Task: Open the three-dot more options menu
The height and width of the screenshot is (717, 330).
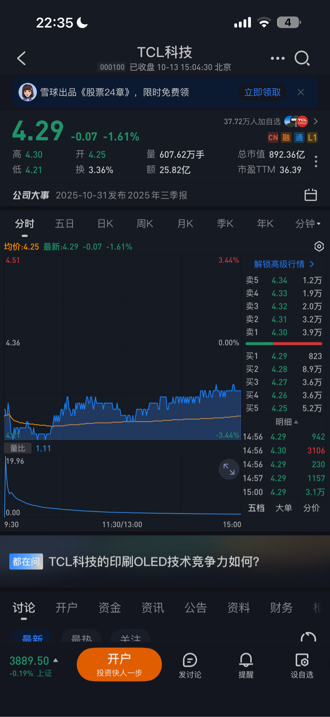Action: pyautogui.click(x=278, y=58)
